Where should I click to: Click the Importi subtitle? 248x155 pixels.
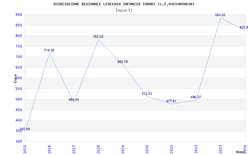(124, 11)
